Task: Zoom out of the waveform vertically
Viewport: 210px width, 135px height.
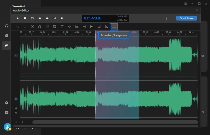Action: 16,113
